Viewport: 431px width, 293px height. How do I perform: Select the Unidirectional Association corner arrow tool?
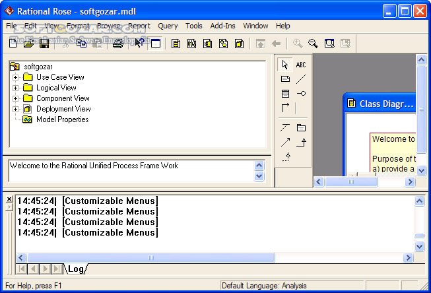pos(285,108)
